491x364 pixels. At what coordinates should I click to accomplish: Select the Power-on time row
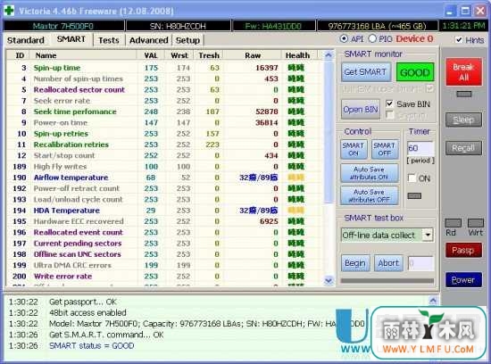164,123
